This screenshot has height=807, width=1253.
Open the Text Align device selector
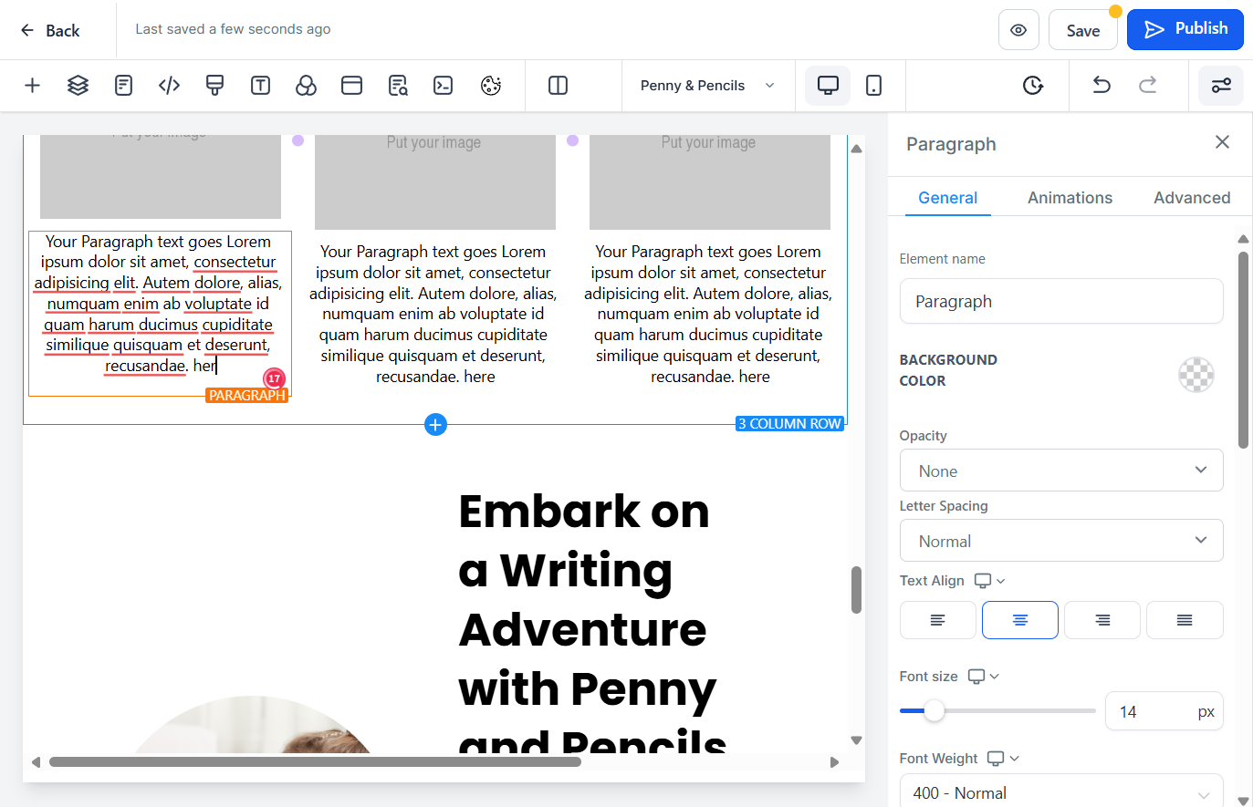coord(989,581)
